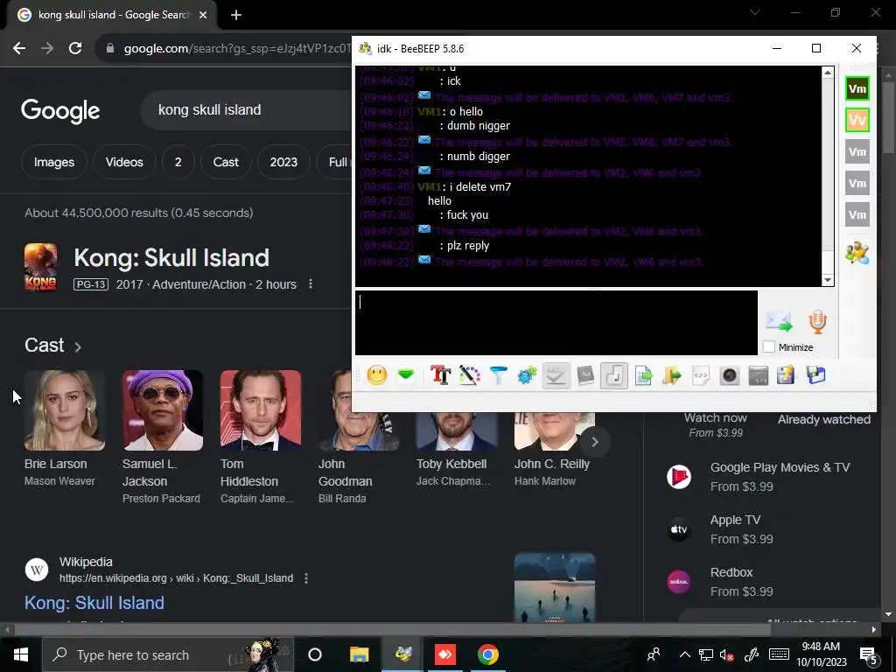This screenshot has height=672, width=896.
Task: Tick the Minimize checkbox
Action: (769, 346)
